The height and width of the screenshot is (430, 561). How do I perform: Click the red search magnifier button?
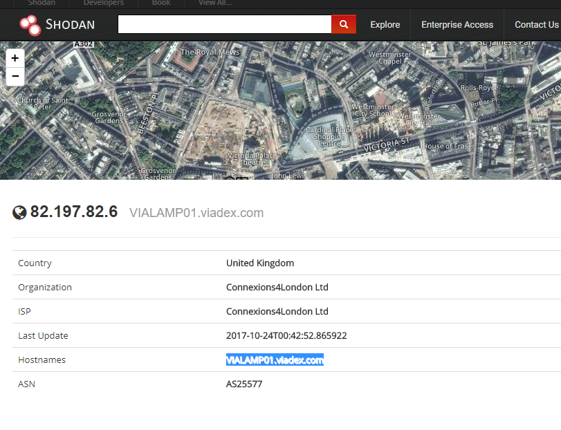tap(344, 24)
